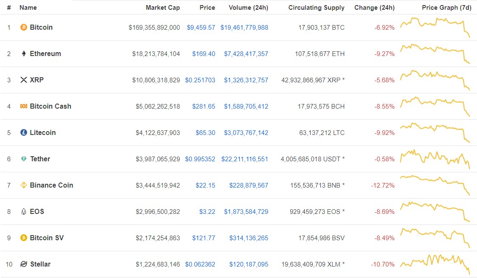Click the Price Graph (7d) column header
This screenshot has width=477, height=278.
(446, 8)
